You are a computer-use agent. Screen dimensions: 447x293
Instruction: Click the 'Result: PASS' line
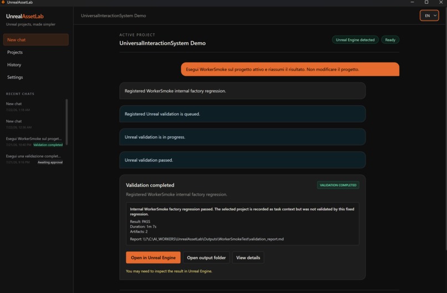[140, 222]
